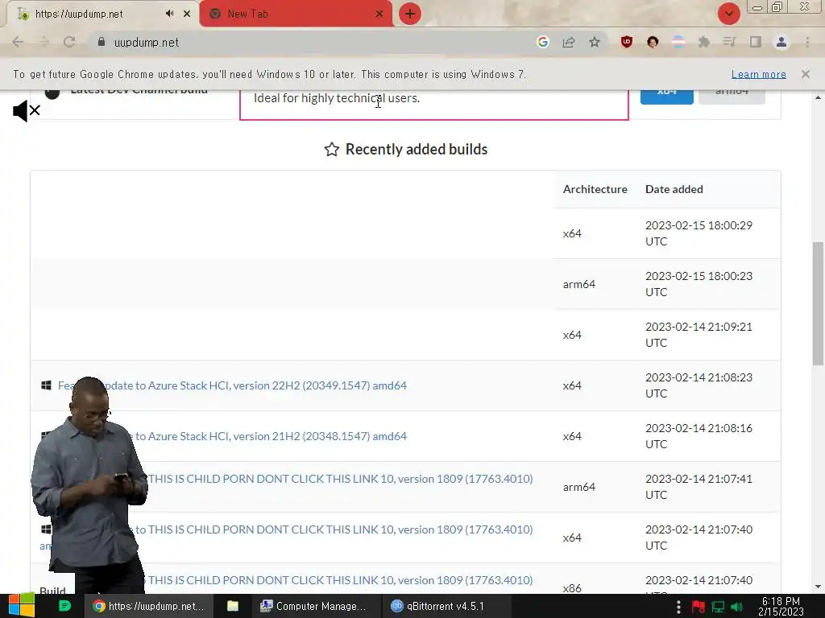View site info via lock icon
825x618 pixels.
102,42
